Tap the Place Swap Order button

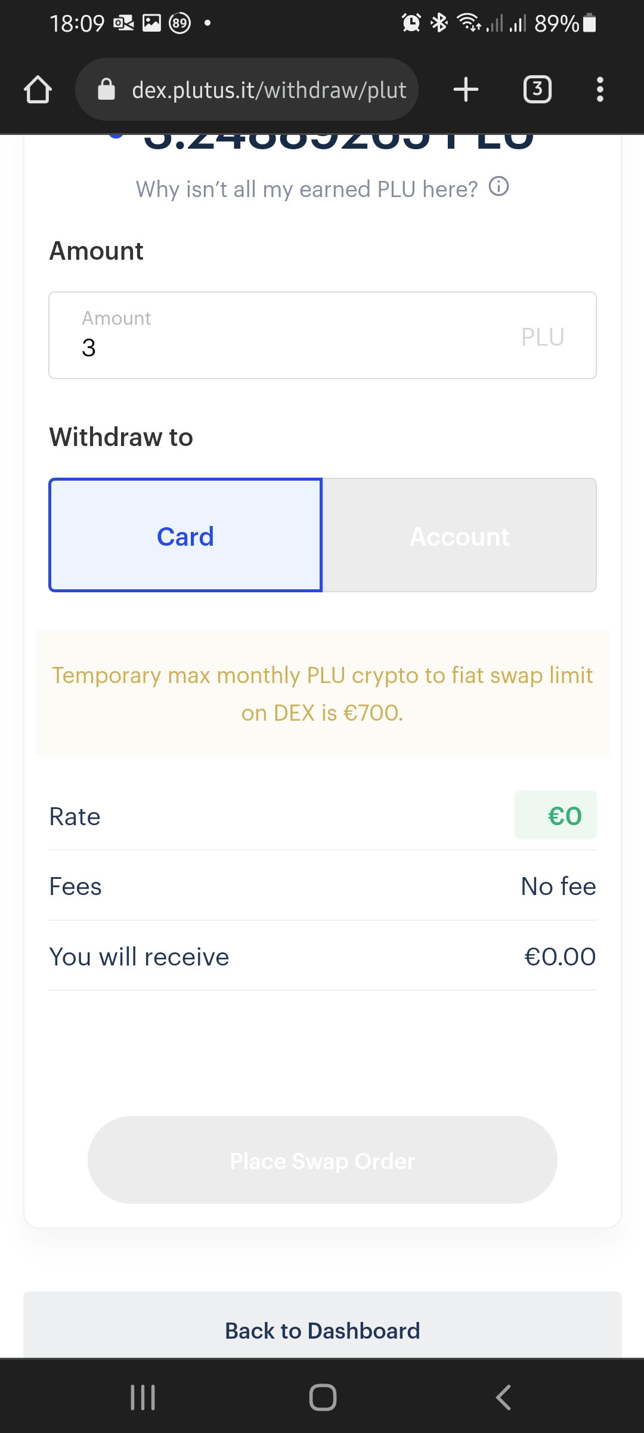pyautogui.click(x=322, y=1160)
